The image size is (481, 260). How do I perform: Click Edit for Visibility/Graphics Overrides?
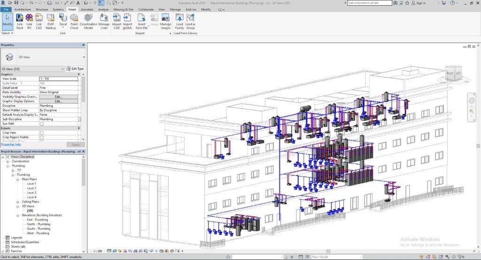[58, 97]
